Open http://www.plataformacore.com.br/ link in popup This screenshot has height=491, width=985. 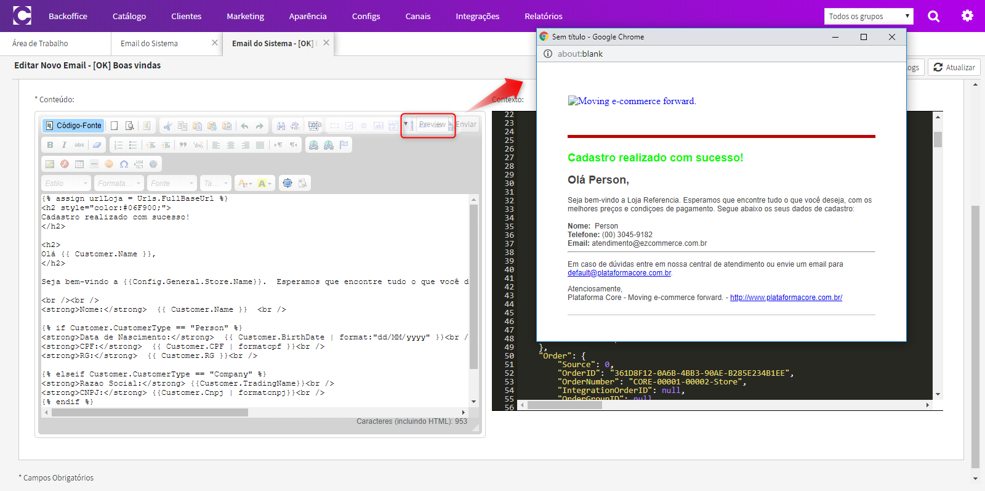[786, 298]
